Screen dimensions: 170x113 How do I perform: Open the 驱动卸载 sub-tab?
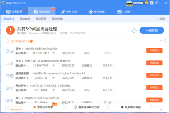click(x=57, y=19)
